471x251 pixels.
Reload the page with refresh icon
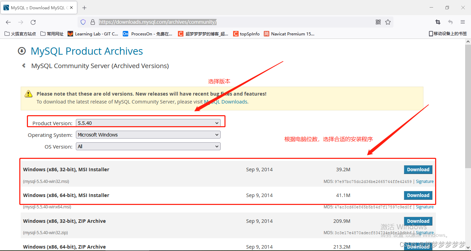point(33,22)
